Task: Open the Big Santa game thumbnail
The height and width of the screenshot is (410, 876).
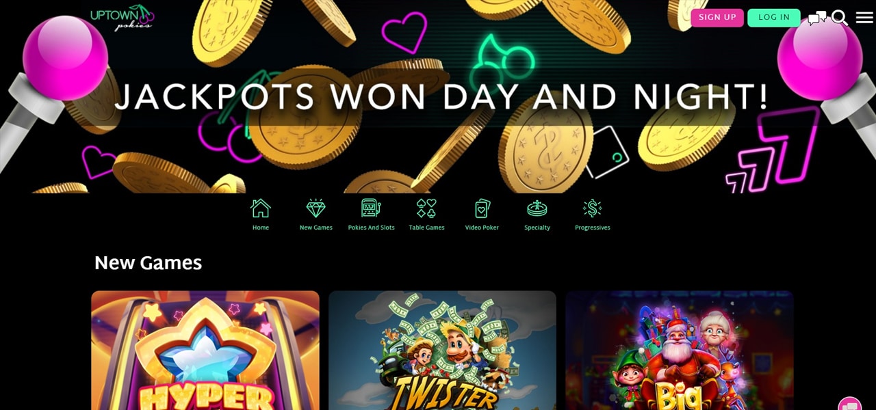Action: click(x=680, y=351)
